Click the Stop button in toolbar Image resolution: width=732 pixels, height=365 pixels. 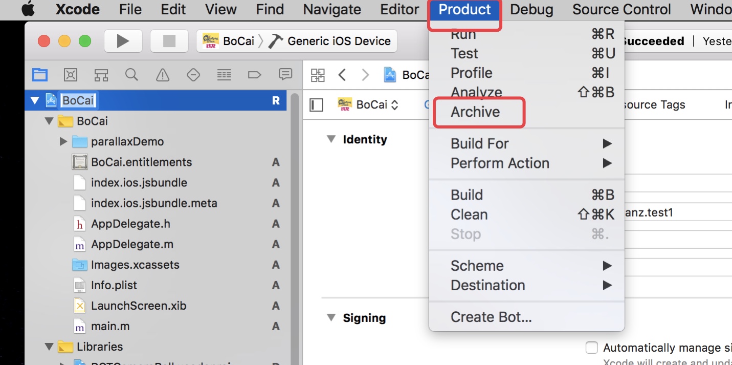click(x=169, y=41)
